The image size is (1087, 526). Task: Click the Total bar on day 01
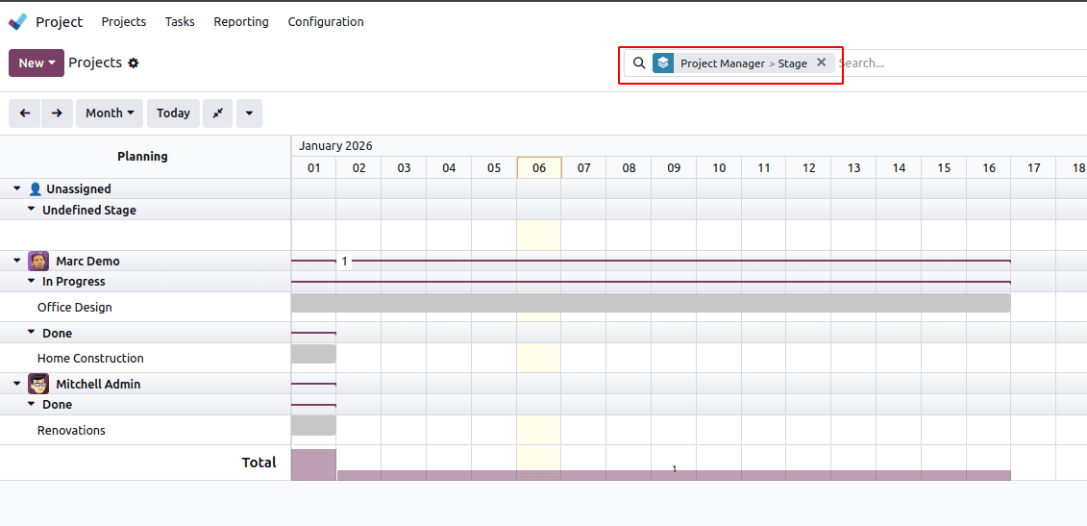[x=313, y=464]
